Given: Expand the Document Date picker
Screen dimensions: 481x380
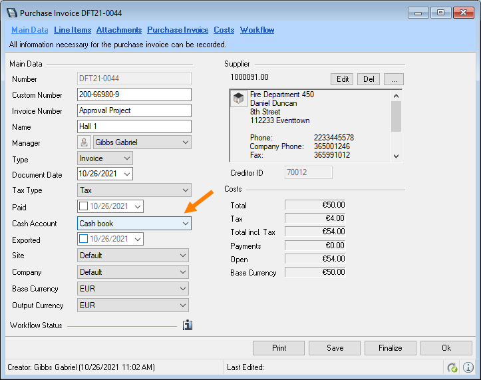Looking at the screenshot, I should 127,174.
